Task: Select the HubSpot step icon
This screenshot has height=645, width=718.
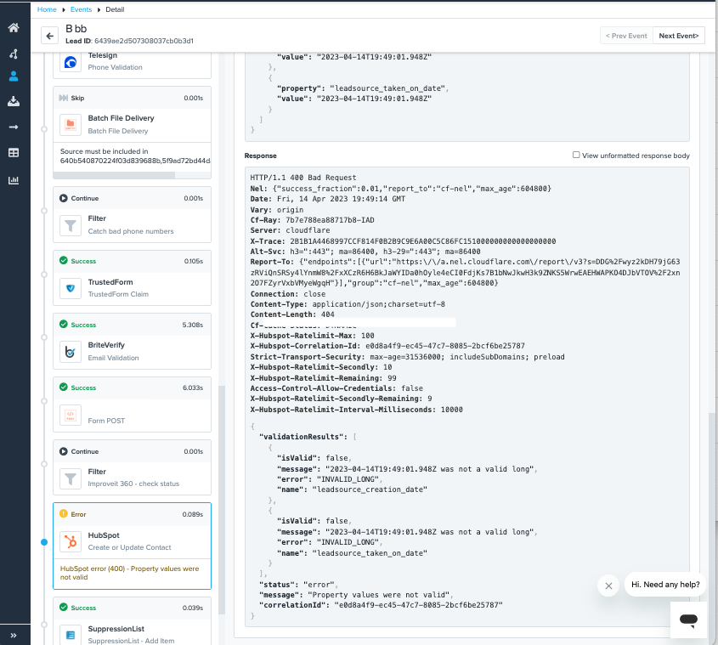Action: (71, 542)
